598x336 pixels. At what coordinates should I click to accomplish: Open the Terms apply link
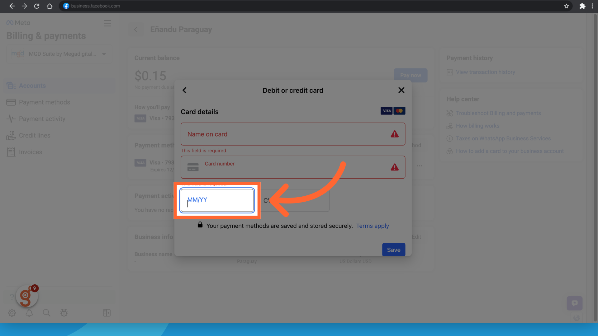pyautogui.click(x=373, y=226)
